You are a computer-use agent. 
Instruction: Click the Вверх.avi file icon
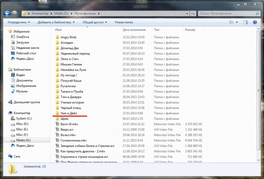[57, 129]
